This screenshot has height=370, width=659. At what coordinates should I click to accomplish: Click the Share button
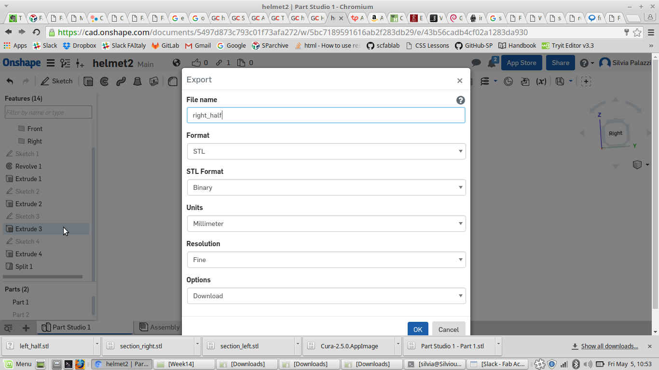pyautogui.click(x=561, y=63)
